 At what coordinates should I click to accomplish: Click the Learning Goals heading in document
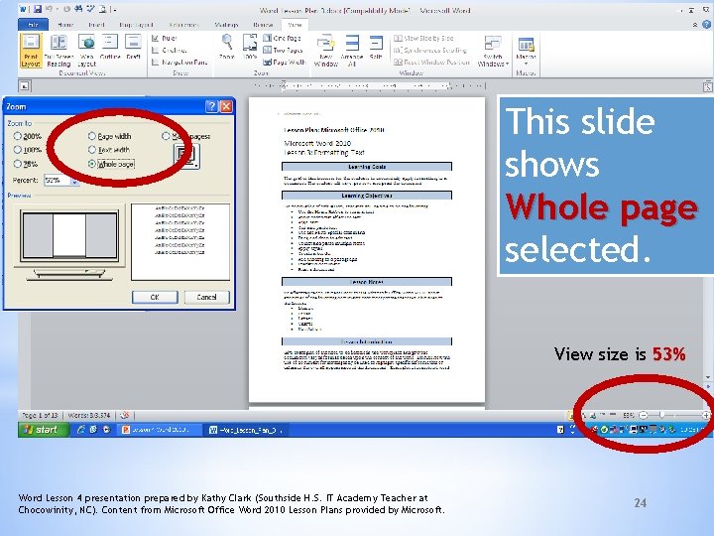click(x=367, y=167)
